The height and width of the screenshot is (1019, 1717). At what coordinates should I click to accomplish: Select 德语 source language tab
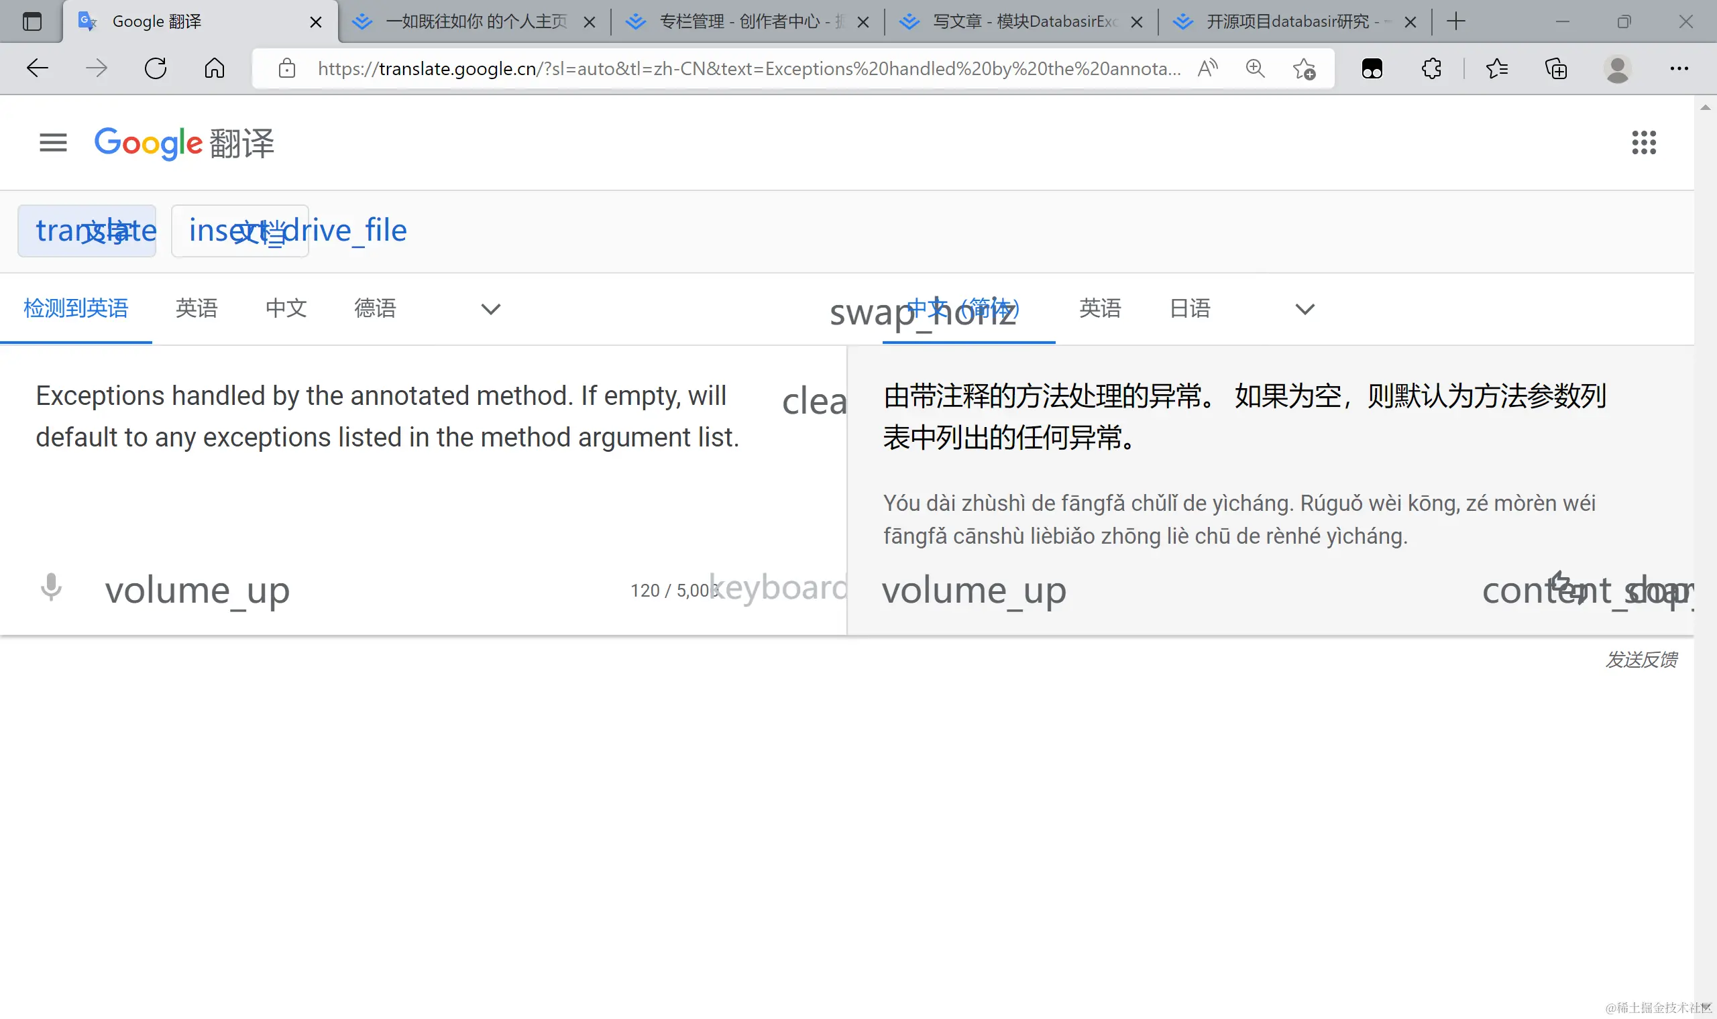click(375, 308)
